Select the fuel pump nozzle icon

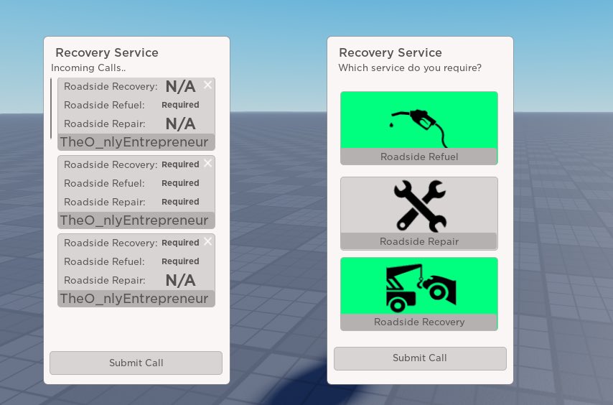click(x=419, y=128)
